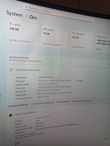
Task: Open the Microsofts tjenesteavtale link
Action: (x=25, y=135)
